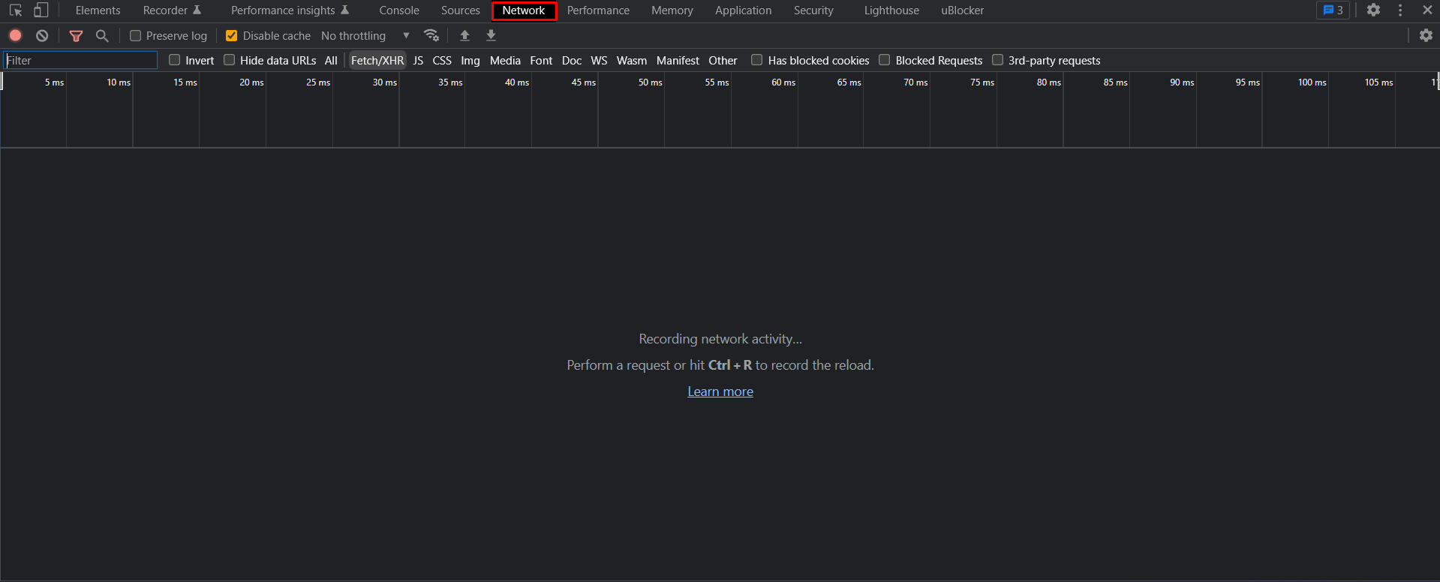Filter requests by Manifest type
The height and width of the screenshot is (582, 1440).
click(678, 60)
